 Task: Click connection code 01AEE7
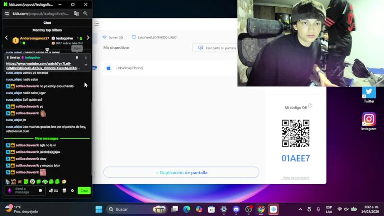(296, 158)
